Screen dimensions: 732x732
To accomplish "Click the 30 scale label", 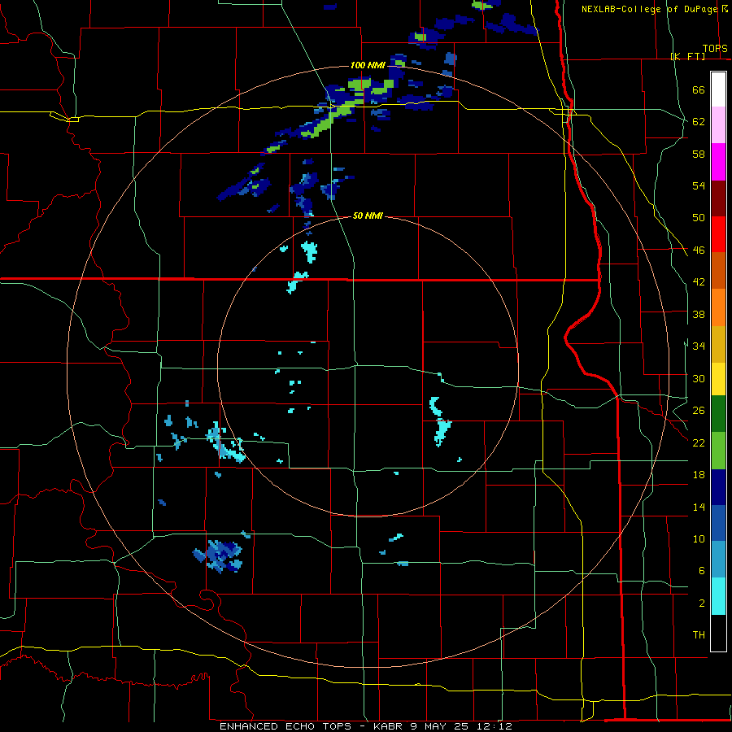I will (x=699, y=378).
